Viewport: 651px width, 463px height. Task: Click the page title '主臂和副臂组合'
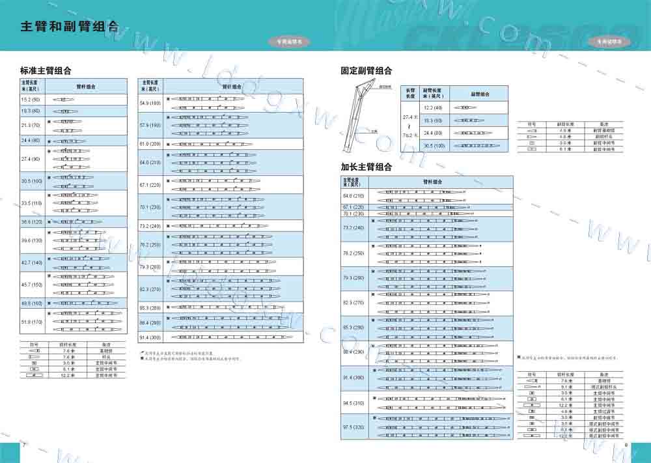[x=70, y=27]
